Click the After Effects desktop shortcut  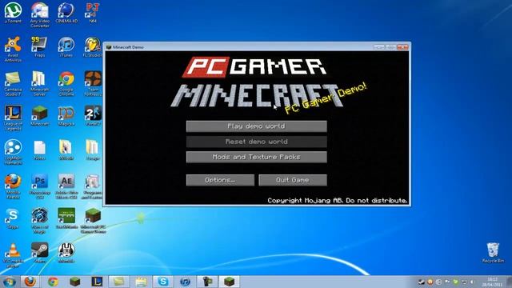(66, 186)
